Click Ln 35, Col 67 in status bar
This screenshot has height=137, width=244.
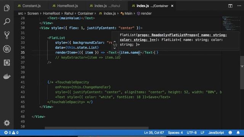154,133
